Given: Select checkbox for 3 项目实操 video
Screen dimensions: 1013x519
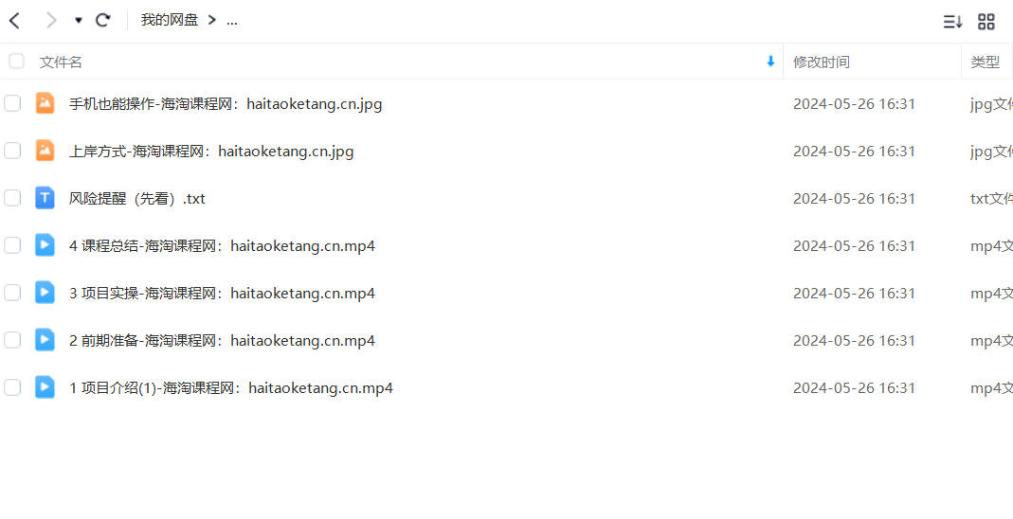Looking at the screenshot, I should [12, 293].
